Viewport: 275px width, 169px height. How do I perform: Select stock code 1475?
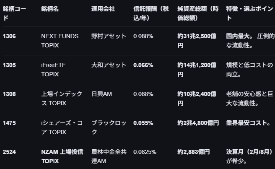coord(9,123)
